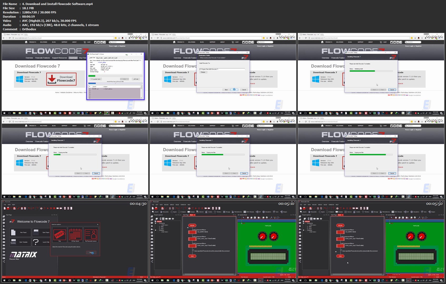The width and height of the screenshot is (446, 284).
Task: Click Cancel in the 00:01:20 installer dialog
Action: click(x=244, y=90)
